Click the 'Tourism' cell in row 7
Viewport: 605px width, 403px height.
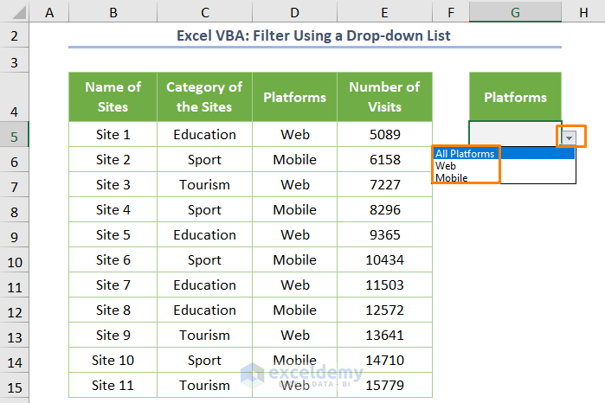tap(204, 185)
